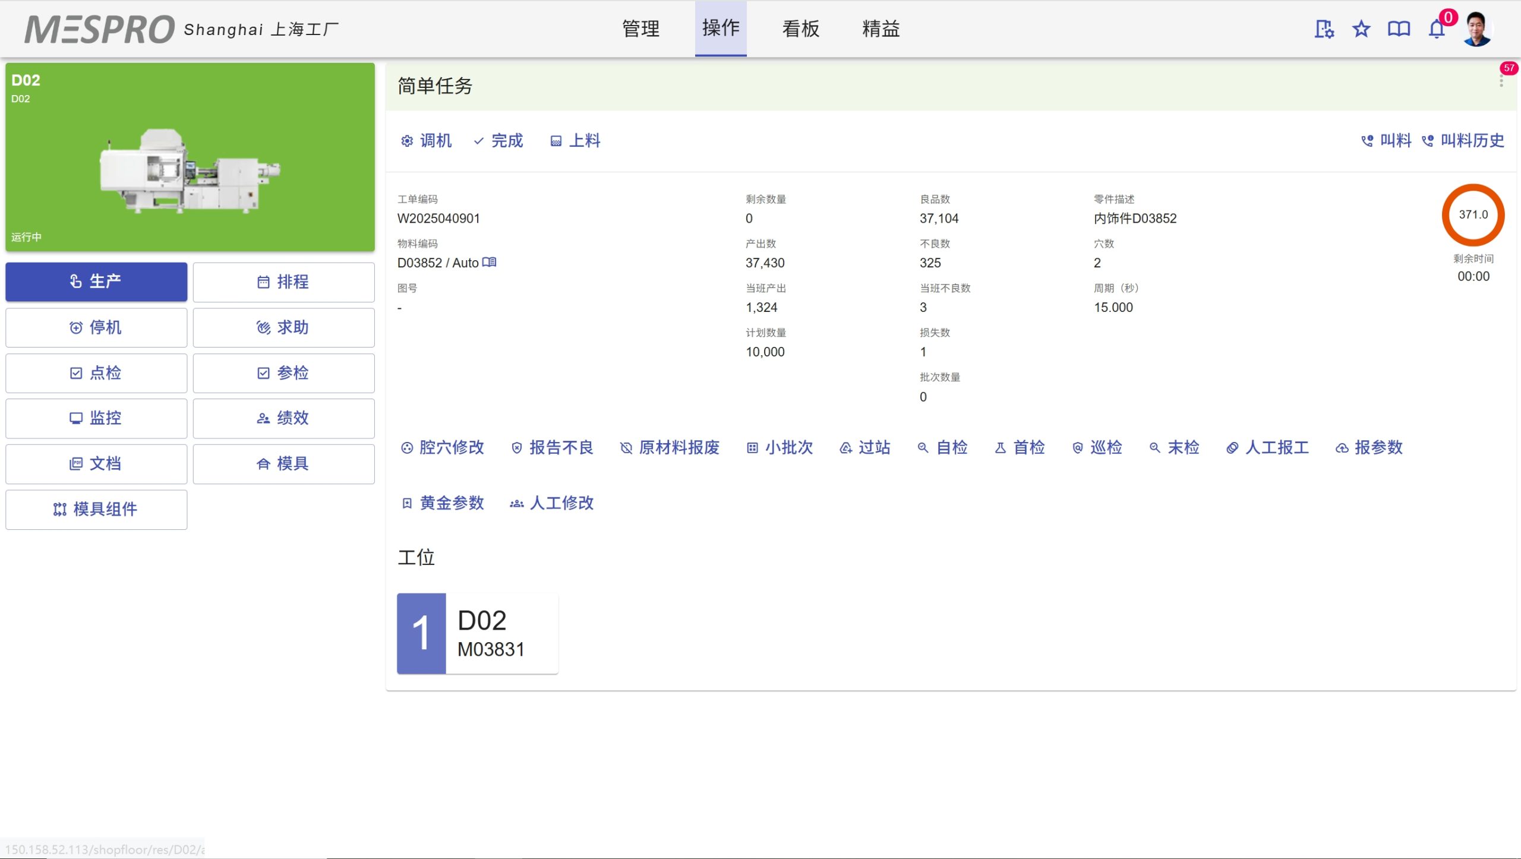Open 叫料历史 material call history
The image size is (1521, 859).
(1463, 141)
